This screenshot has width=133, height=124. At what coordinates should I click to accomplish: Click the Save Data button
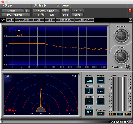click(24, 20)
